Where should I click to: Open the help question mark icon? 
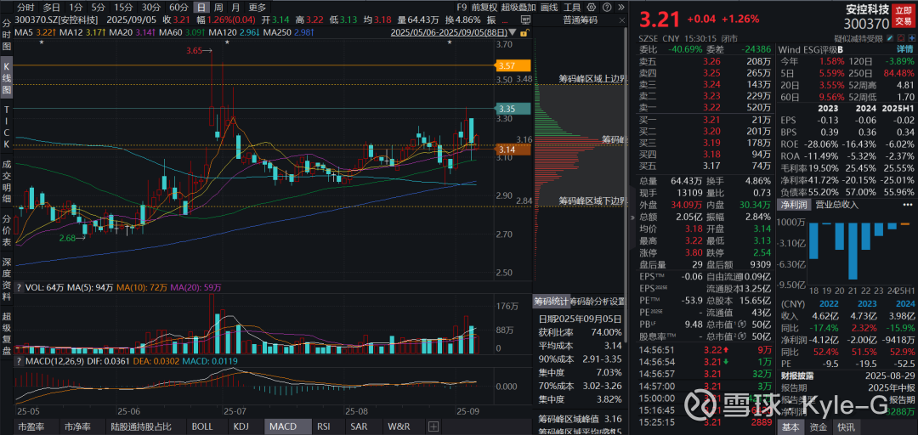(x=607, y=7)
